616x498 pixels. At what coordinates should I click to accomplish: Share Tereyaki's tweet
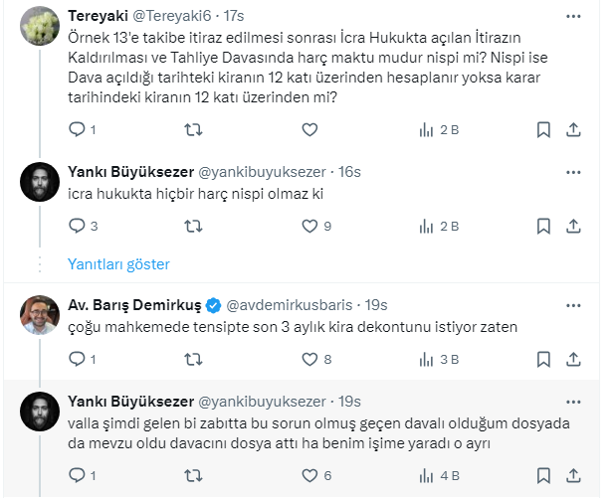pos(574,129)
